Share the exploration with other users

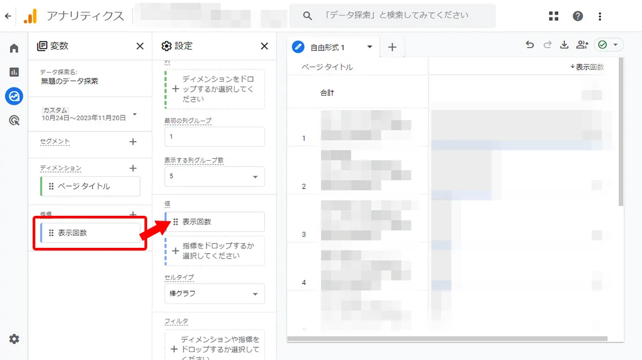coord(582,45)
